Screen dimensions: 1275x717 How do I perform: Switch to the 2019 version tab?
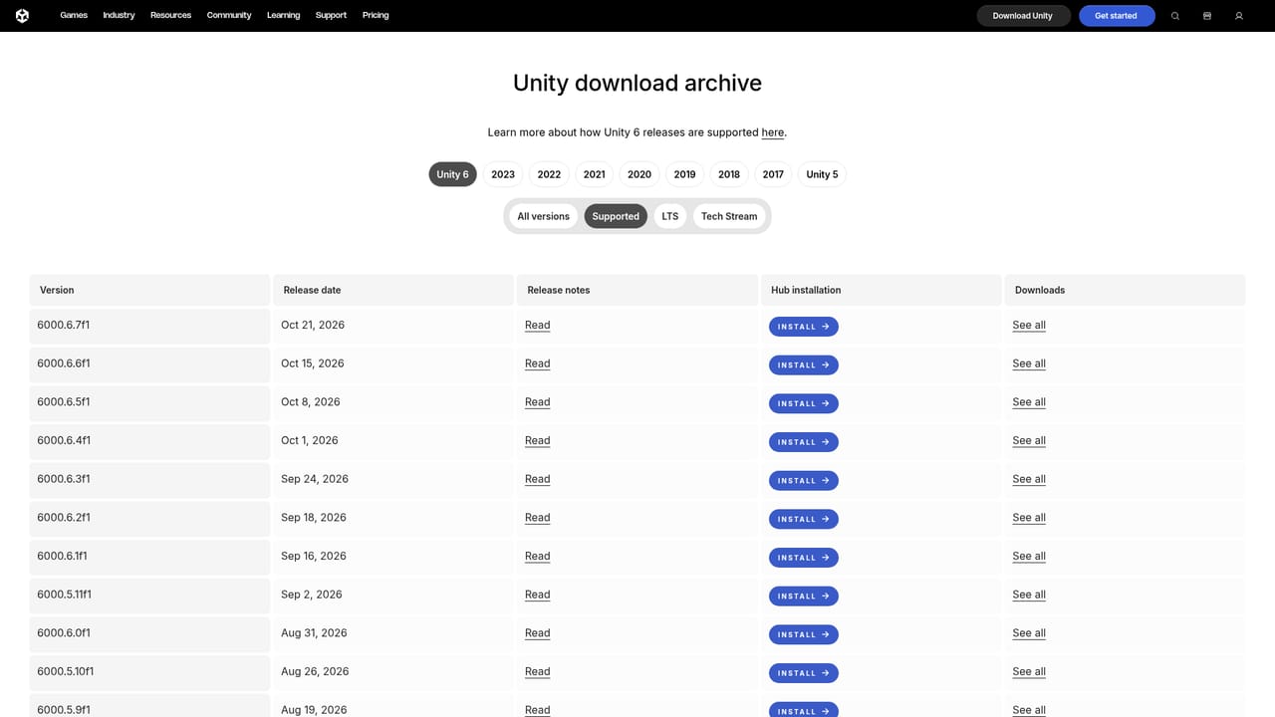[x=684, y=174]
